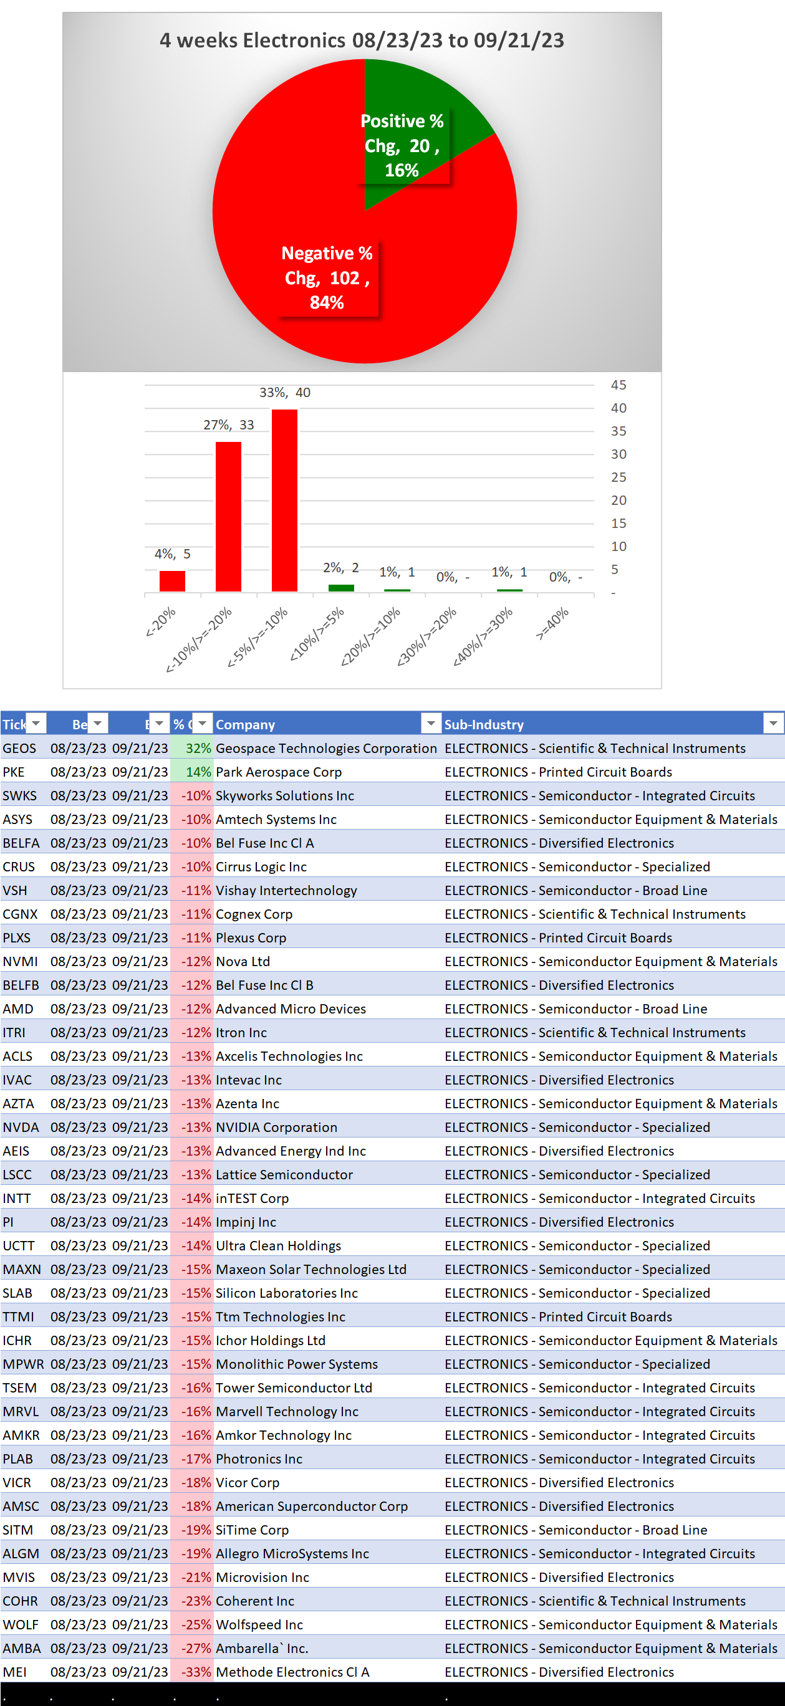The image size is (785, 1706).
Task: Select the SLAB ticker cell
Action: 24,1293
